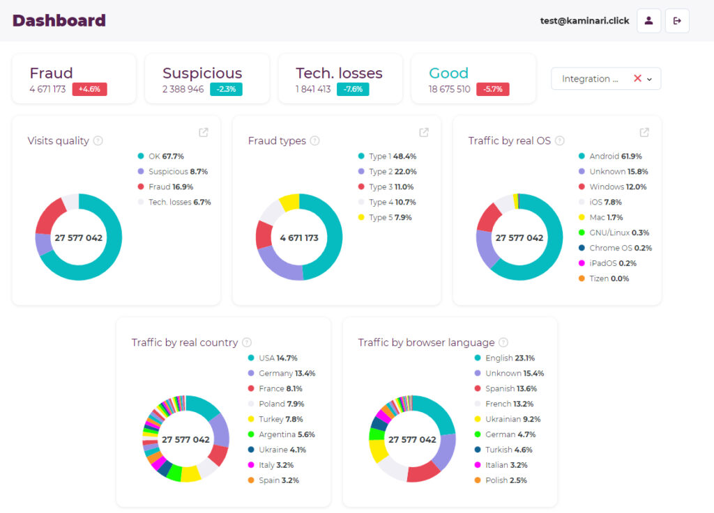The image size is (714, 513).
Task: Toggle Type 1 legend entry in Fraud types
Action: [x=388, y=157]
